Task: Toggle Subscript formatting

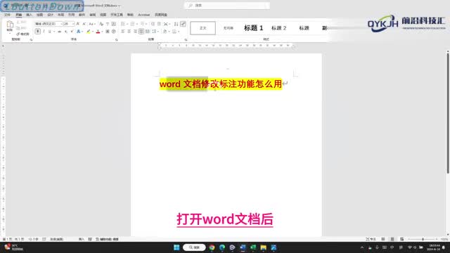Action: coord(65,32)
